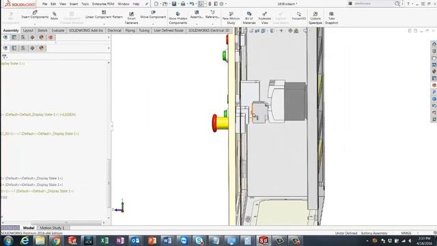Toggle the Instant3D tool
437x246 pixels.
[x=299, y=16]
